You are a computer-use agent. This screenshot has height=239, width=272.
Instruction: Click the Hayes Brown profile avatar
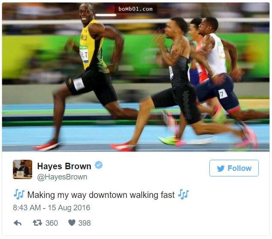coord(23,169)
